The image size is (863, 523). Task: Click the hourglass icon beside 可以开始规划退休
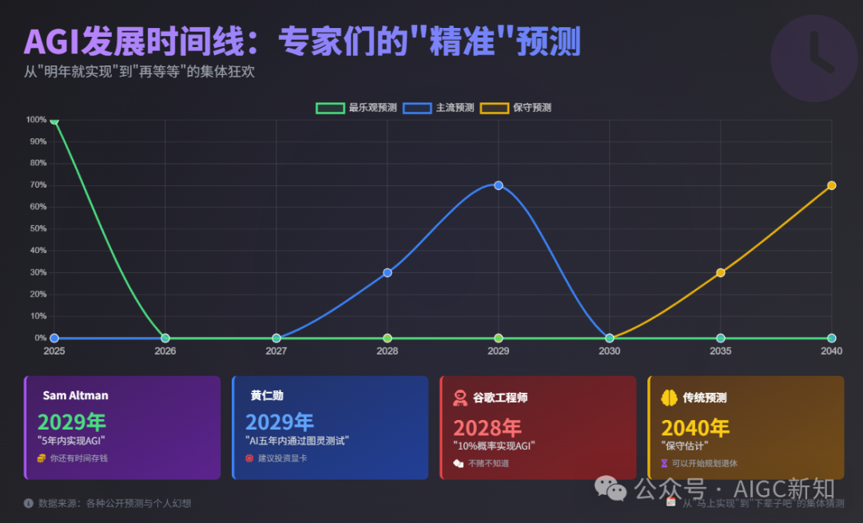[665, 461]
